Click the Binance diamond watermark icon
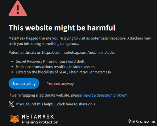 click(x=129, y=121)
